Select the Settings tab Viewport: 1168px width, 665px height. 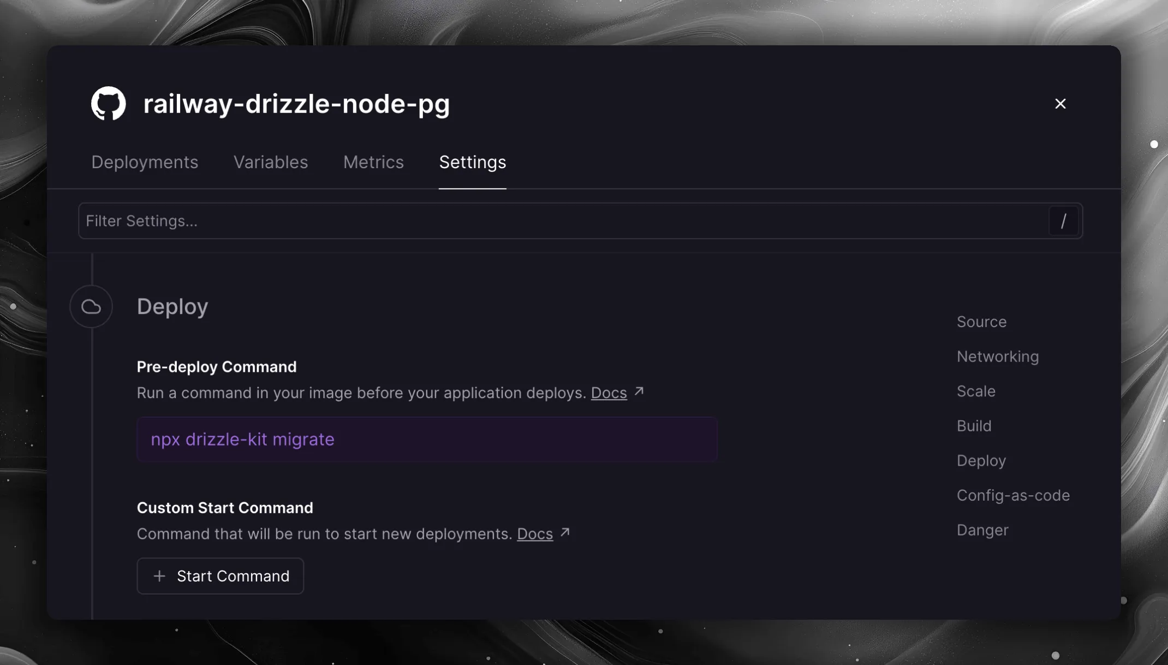(x=472, y=162)
